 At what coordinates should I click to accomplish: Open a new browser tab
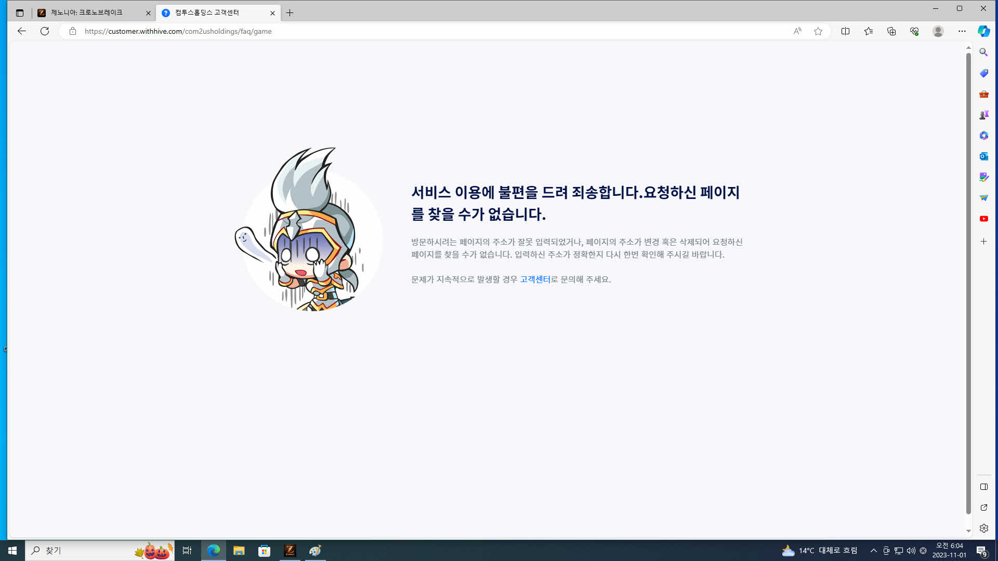point(290,13)
